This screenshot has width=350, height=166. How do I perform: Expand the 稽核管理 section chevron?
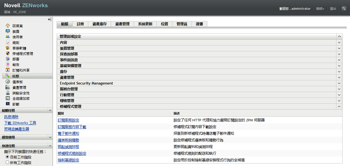point(339,101)
